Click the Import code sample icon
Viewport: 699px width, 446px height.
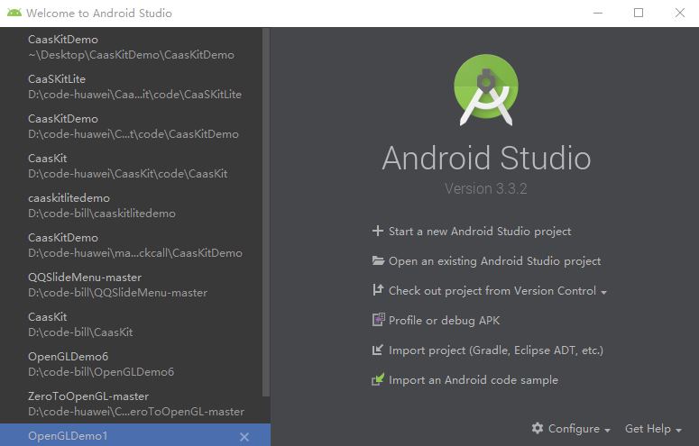(x=378, y=379)
